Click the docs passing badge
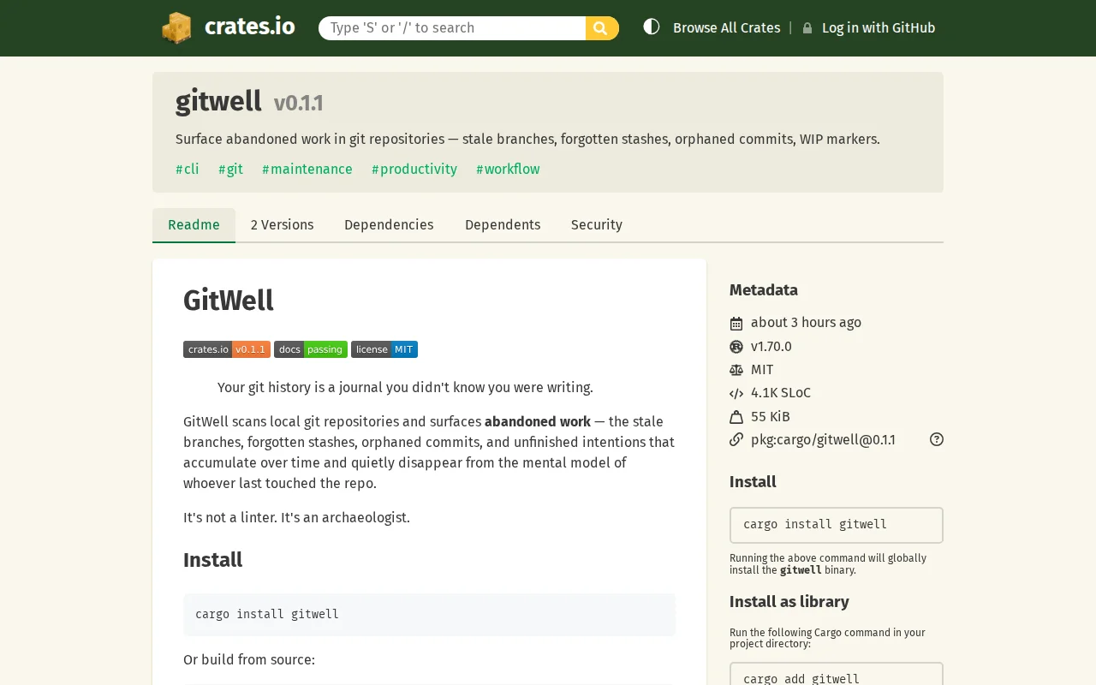This screenshot has width=1096, height=685. (x=311, y=349)
